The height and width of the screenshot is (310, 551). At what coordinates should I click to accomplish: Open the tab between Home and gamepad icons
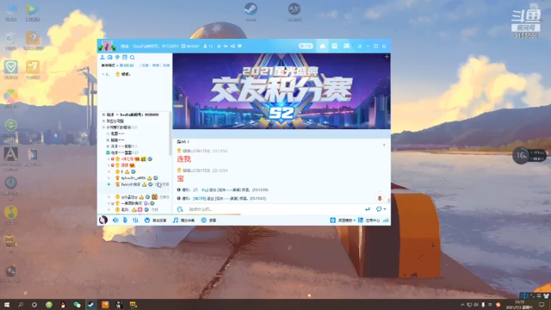(335, 46)
